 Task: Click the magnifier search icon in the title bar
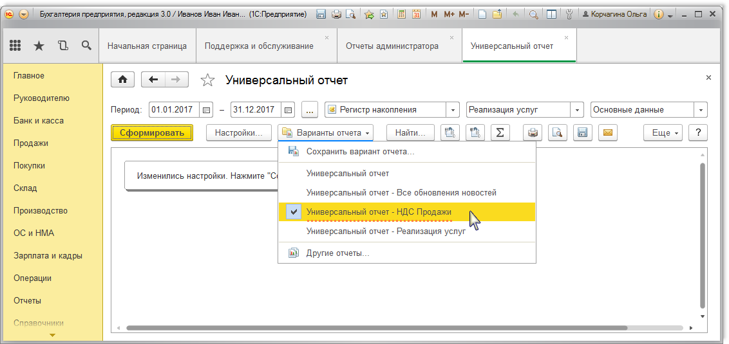click(x=534, y=14)
